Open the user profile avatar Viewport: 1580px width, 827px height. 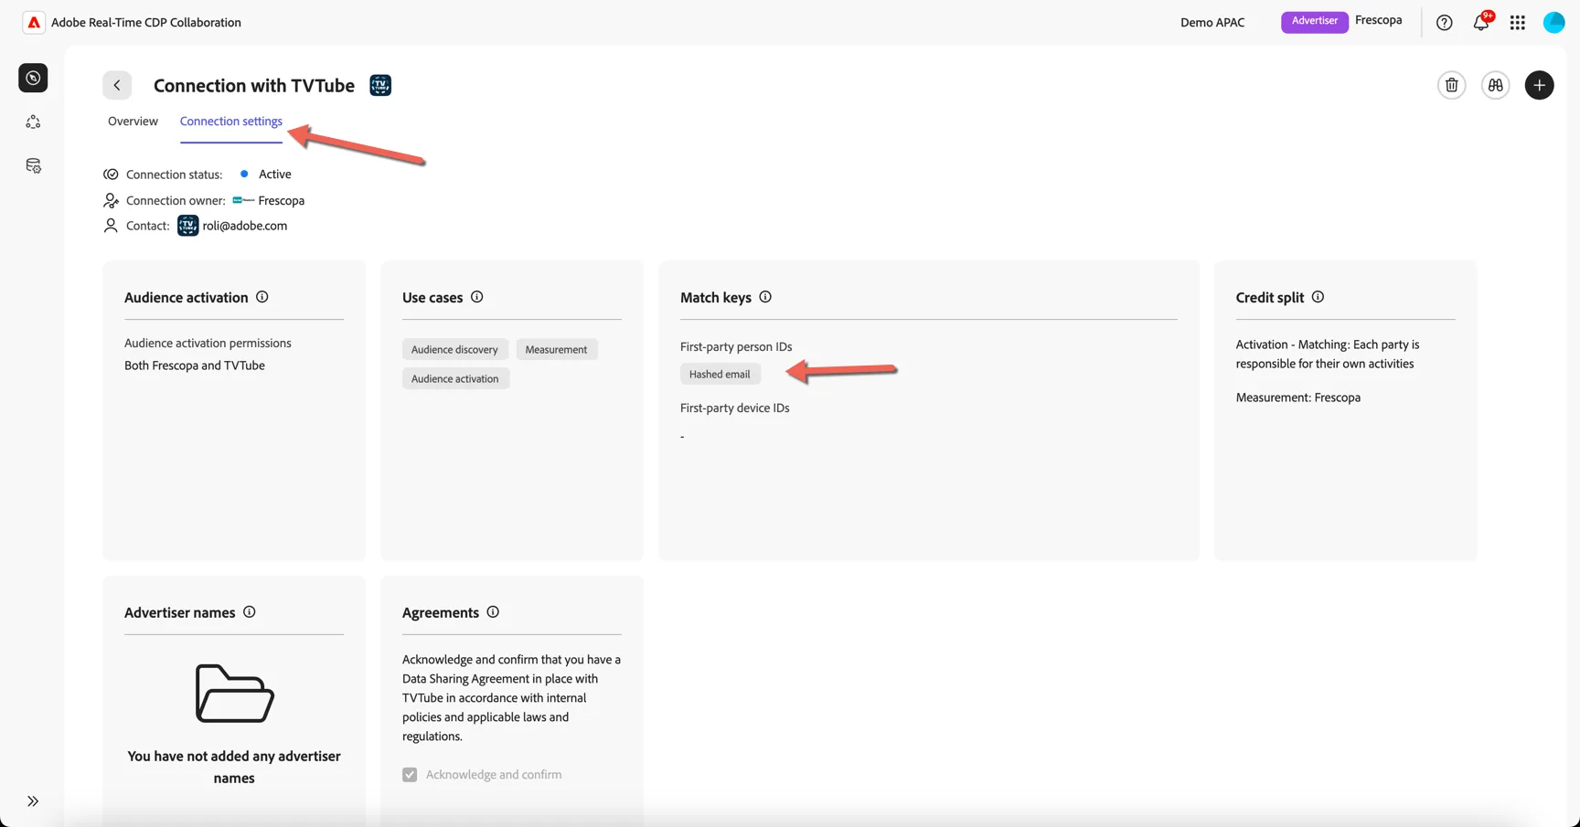click(x=1554, y=22)
